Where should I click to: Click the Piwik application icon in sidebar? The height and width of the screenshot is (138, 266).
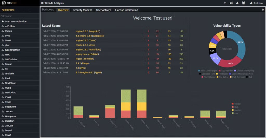click(x=3, y=78)
